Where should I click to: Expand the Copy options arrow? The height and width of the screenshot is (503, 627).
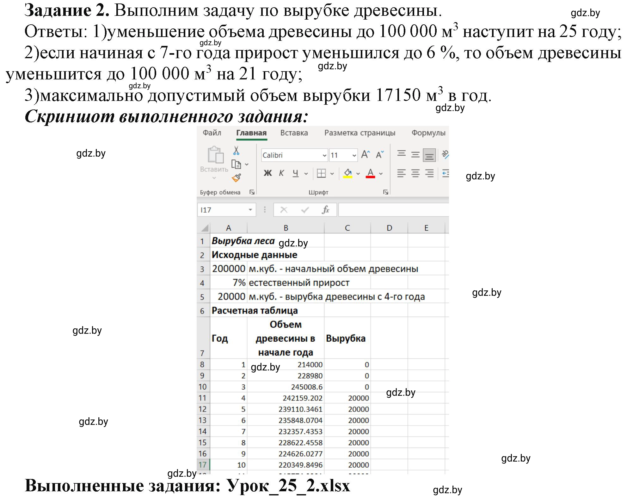[x=247, y=165]
